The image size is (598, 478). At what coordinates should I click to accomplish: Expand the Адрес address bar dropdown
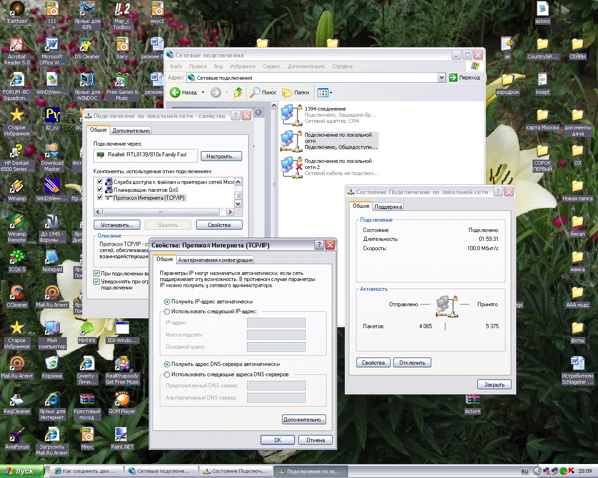coord(441,78)
